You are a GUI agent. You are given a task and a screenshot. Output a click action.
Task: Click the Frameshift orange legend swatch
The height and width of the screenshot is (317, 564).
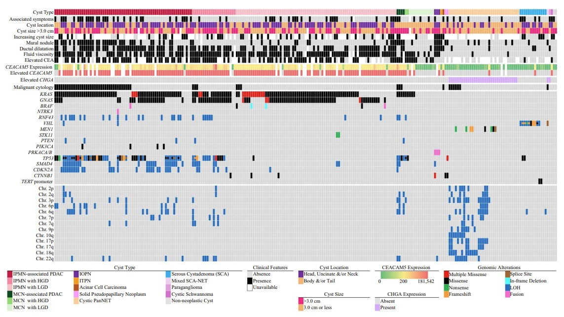447,294
